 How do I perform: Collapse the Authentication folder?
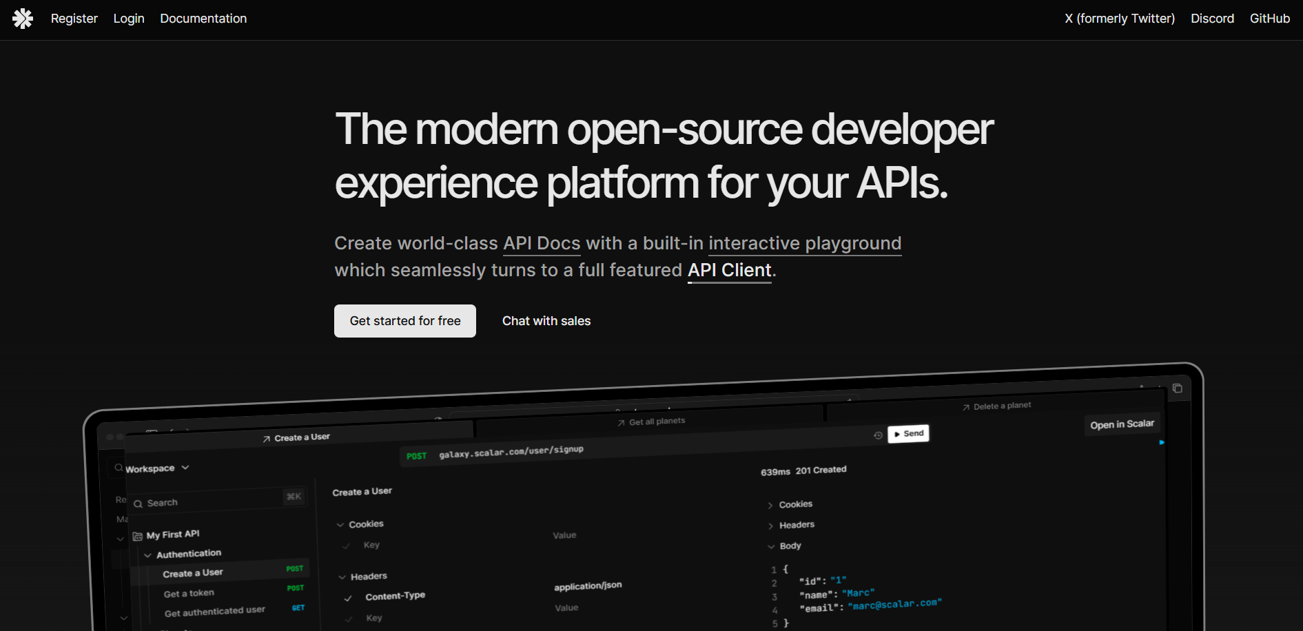(x=147, y=555)
